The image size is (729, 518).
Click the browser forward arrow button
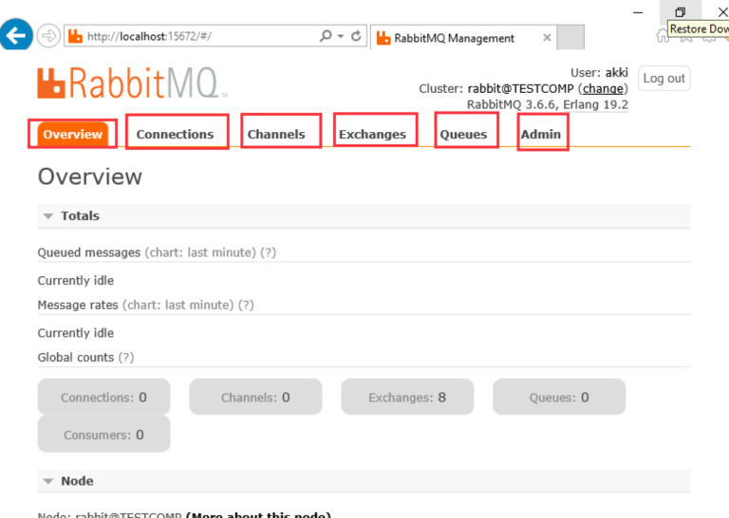[x=48, y=35]
